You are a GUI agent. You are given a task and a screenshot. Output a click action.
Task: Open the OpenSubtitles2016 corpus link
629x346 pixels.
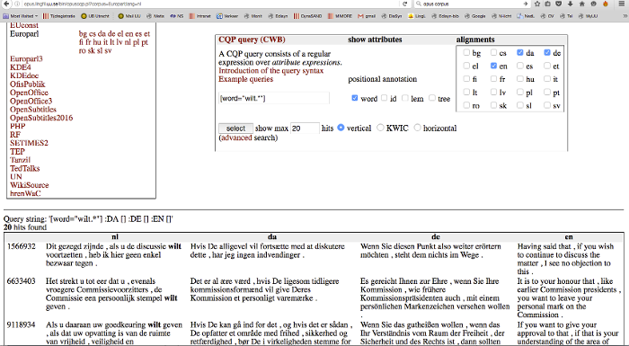[x=41, y=118]
